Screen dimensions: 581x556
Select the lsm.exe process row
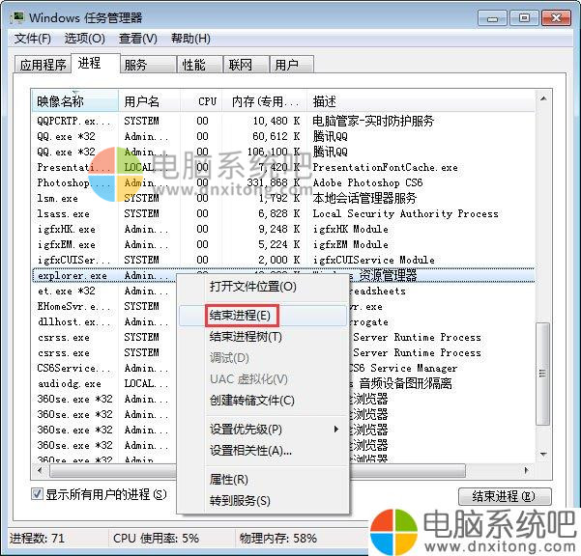click(x=283, y=198)
